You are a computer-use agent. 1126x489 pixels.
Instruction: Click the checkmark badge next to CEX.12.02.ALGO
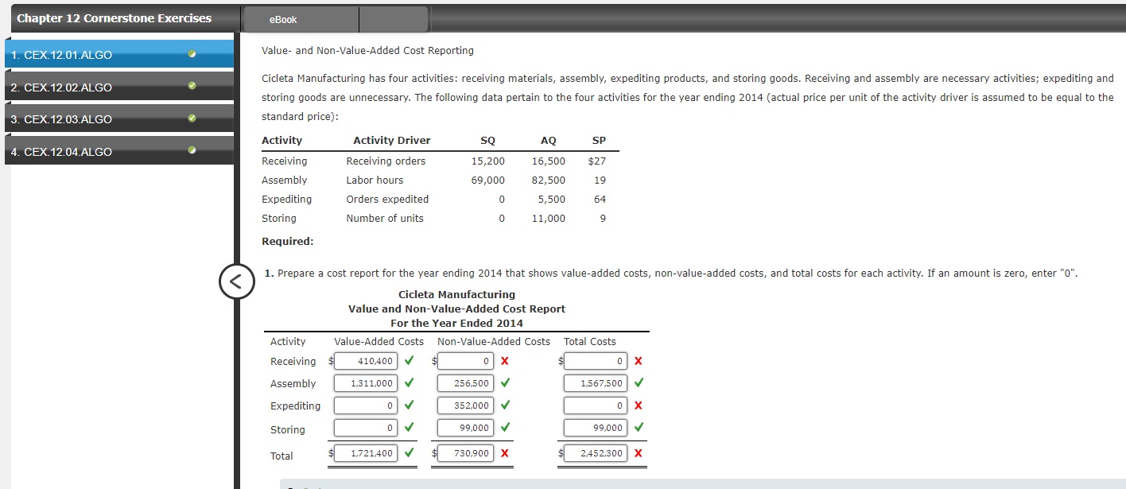pyautogui.click(x=190, y=87)
